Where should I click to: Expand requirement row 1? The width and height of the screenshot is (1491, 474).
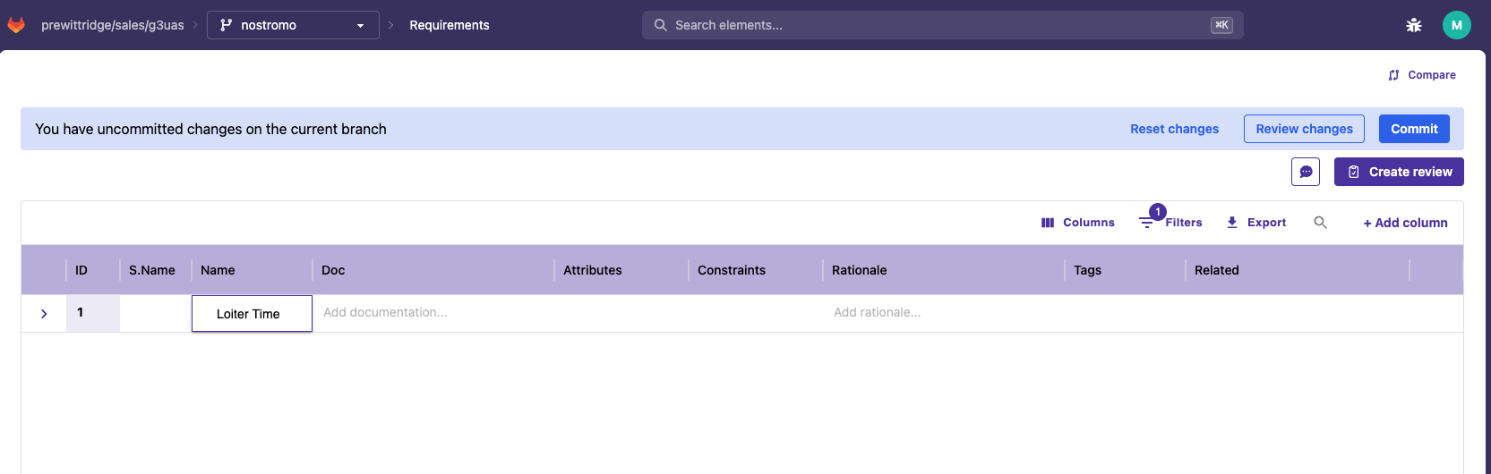click(44, 314)
